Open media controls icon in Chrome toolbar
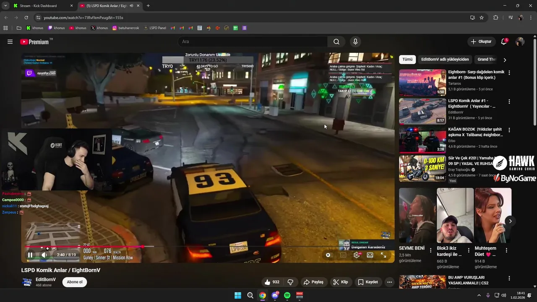 [511, 18]
